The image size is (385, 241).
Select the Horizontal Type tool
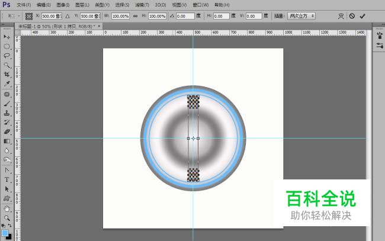[x=7, y=179]
